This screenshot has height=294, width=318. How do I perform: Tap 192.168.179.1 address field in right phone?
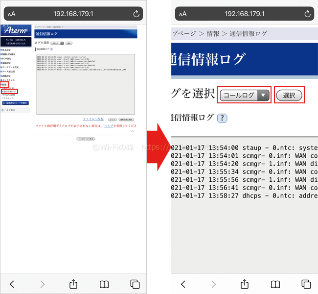tap(245, 14)
